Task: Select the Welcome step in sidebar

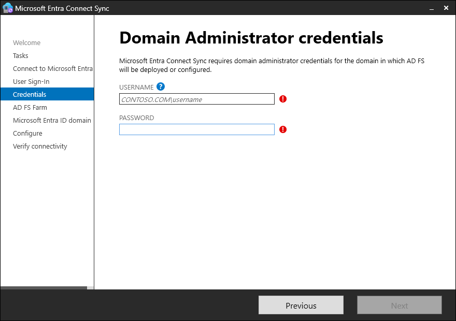Action: (x=27, y=42)
